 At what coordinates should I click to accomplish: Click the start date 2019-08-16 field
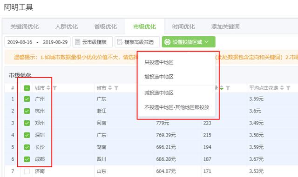coord(20,42)
